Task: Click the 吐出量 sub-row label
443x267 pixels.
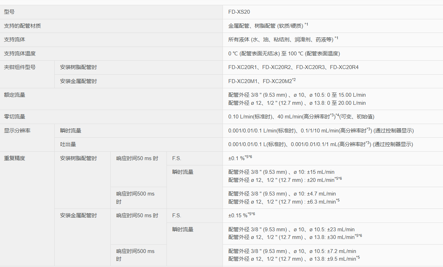Action: pos(67,144)
